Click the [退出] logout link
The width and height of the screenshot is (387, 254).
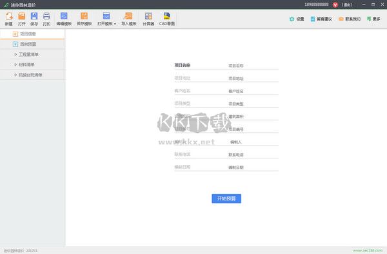[x=347, y=5]
